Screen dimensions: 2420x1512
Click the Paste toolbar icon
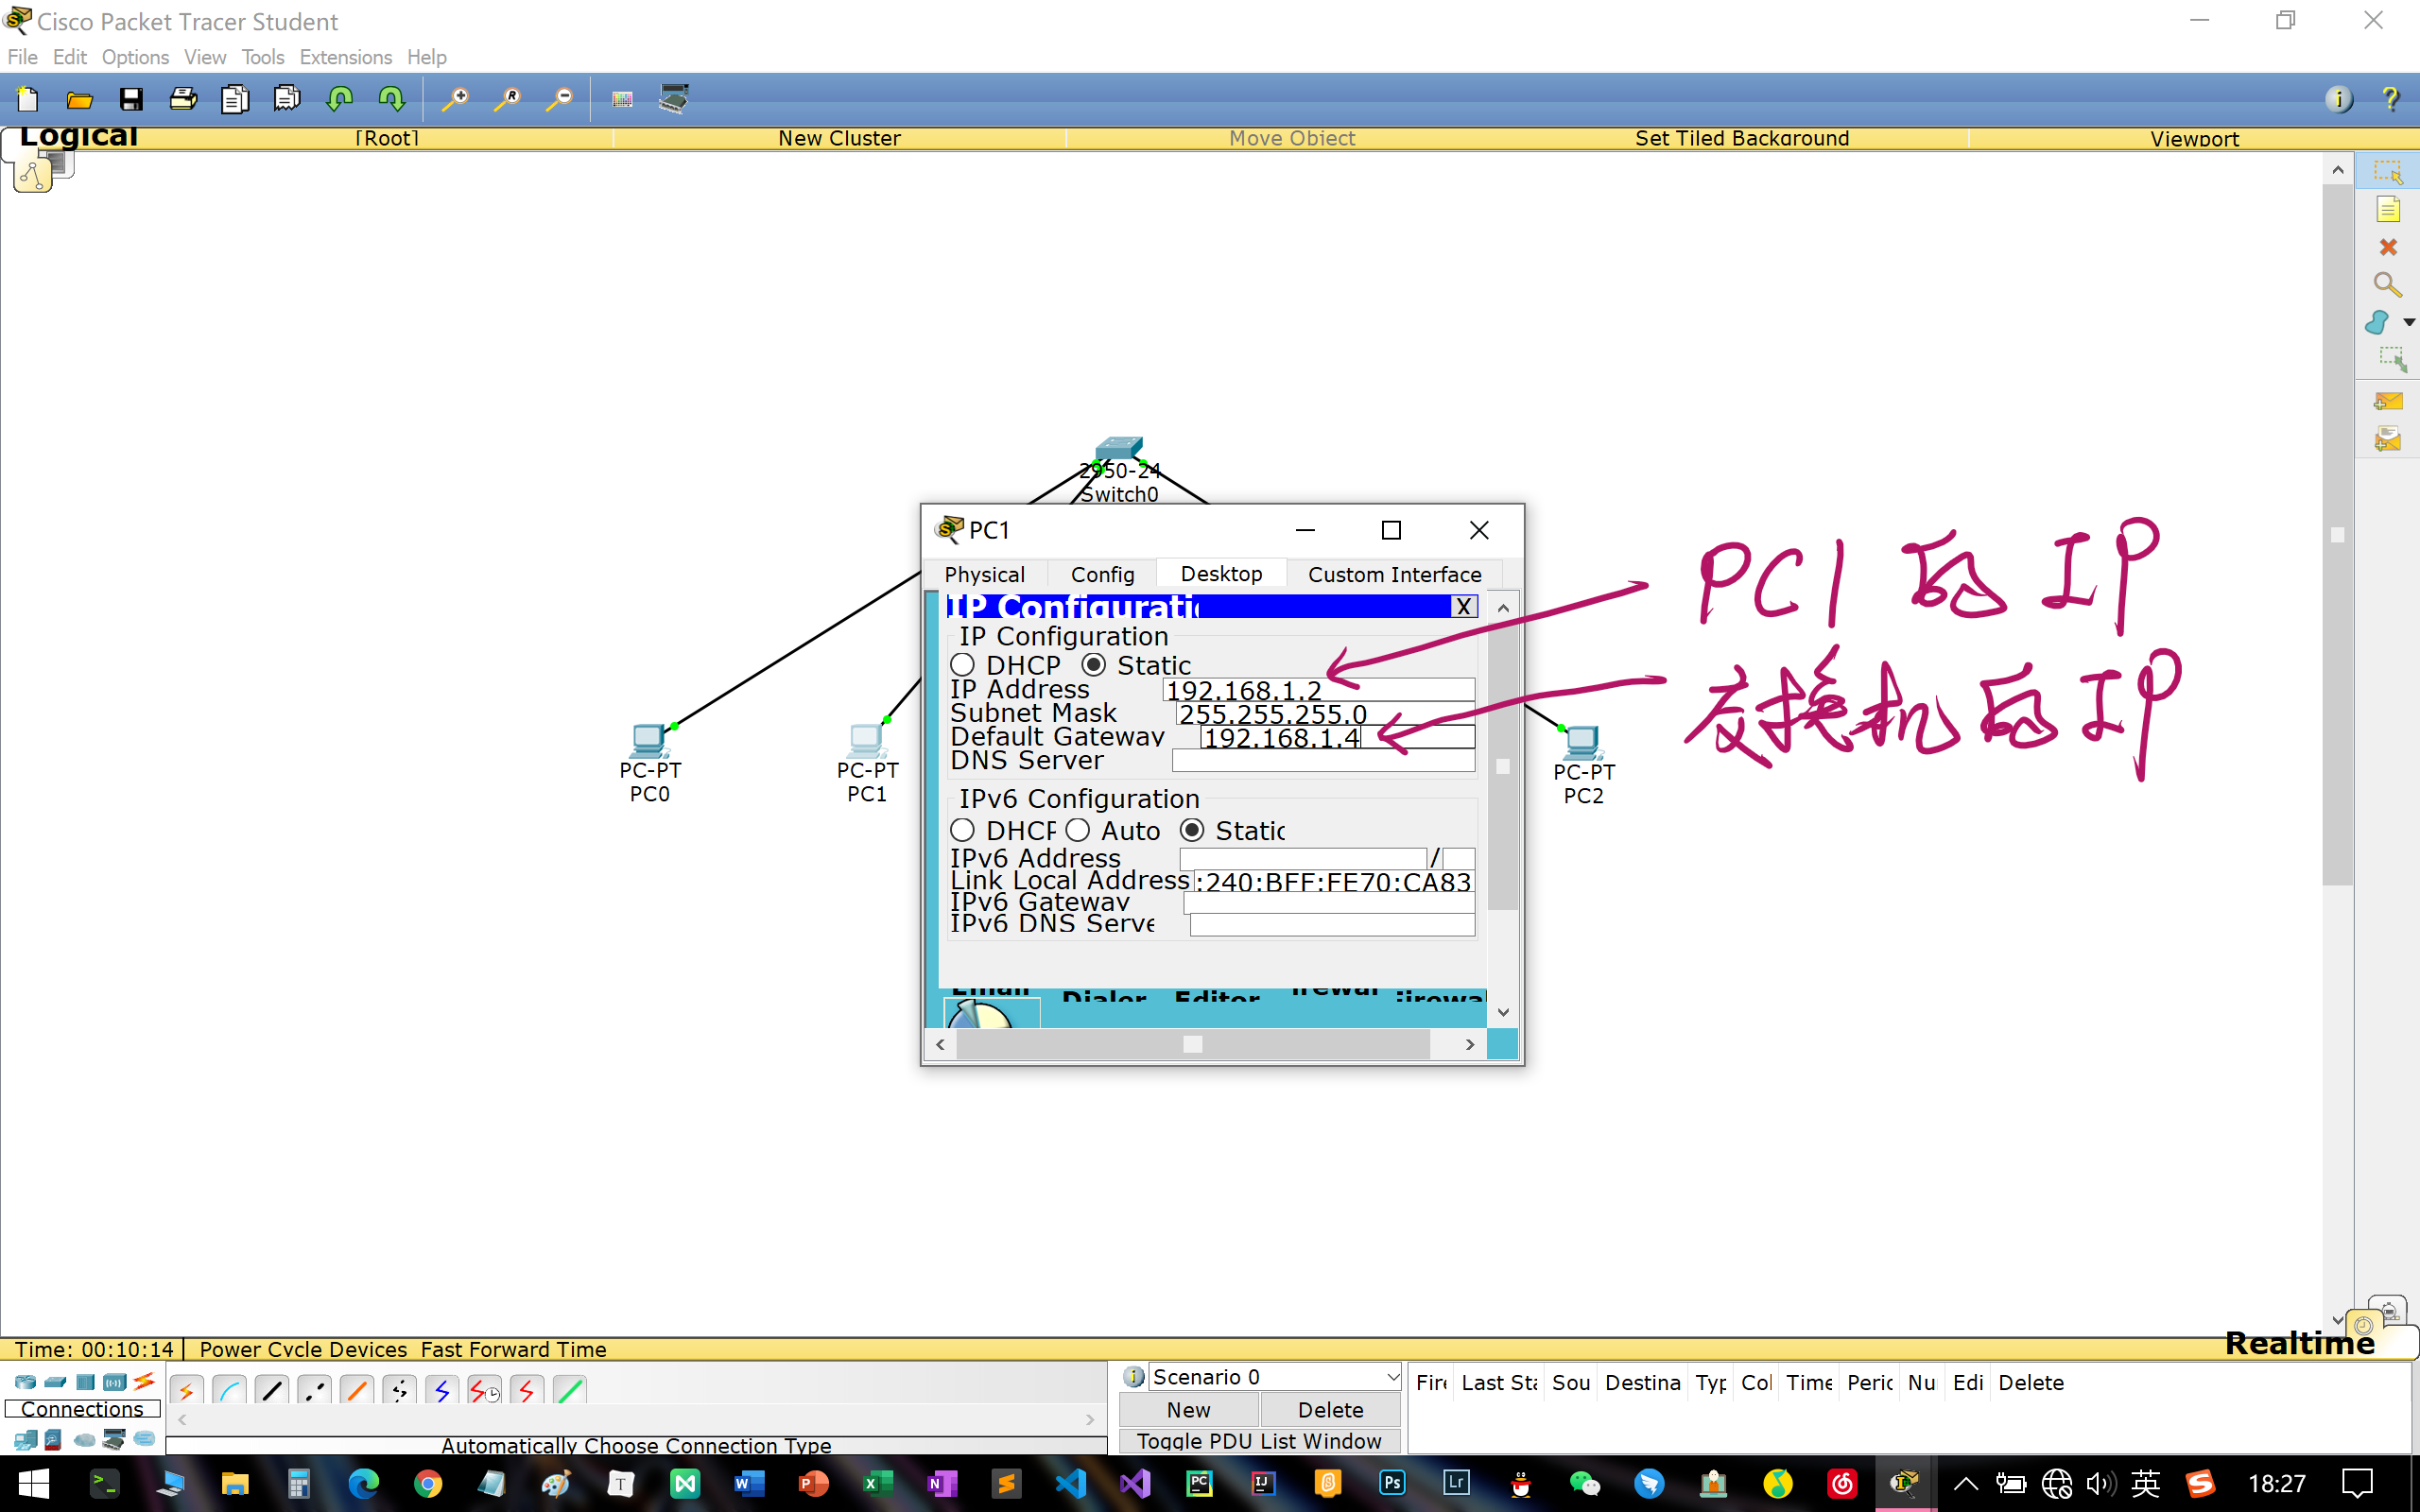click(287, 99)
